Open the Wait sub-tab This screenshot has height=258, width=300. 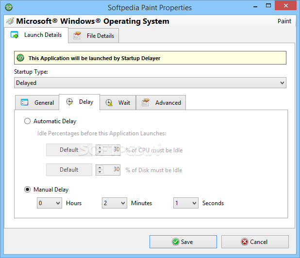pyautogui.click(x=118, y=103)
